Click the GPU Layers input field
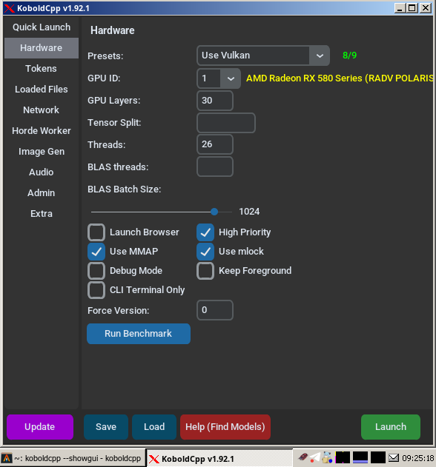 tap(215, 101)
